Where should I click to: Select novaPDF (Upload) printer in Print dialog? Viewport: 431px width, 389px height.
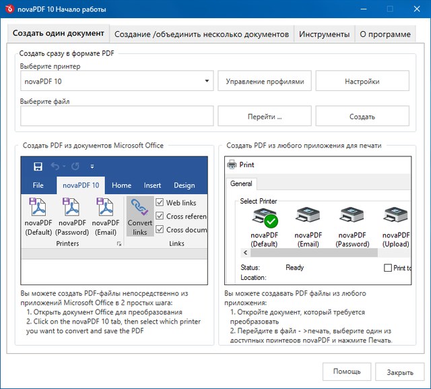pyautogui.click(x=395, y=217)
